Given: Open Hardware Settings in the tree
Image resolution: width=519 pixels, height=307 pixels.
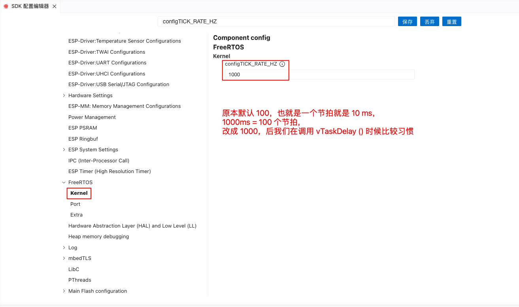Looking at the screenshot, I should pyautogui.click(x=91, y=95).
